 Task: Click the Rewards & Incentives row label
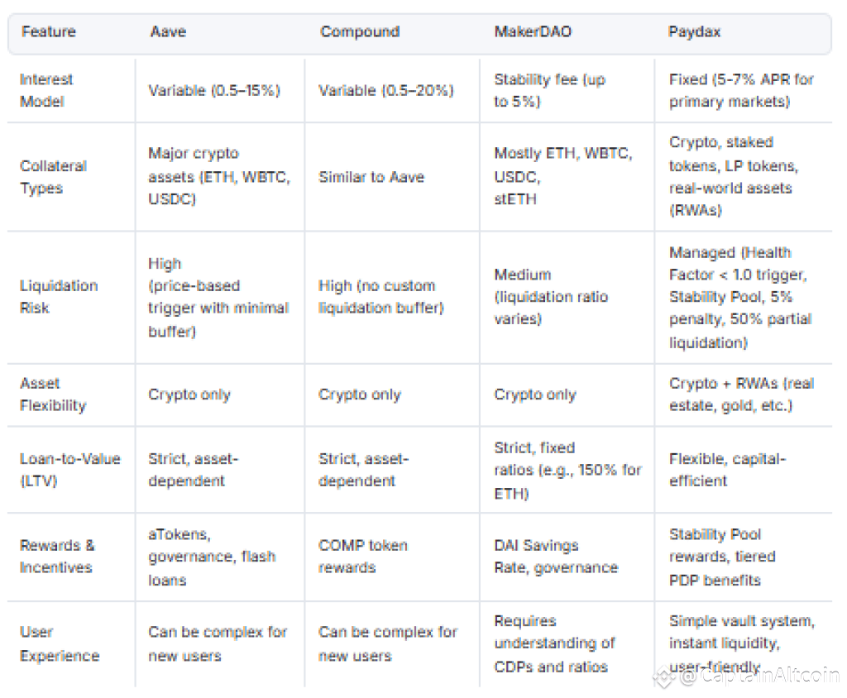tap(57, 556)
